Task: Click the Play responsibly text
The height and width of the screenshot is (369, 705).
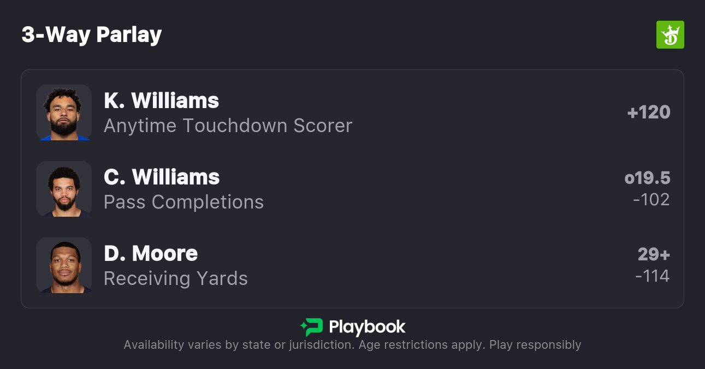Action: point(535,345)
